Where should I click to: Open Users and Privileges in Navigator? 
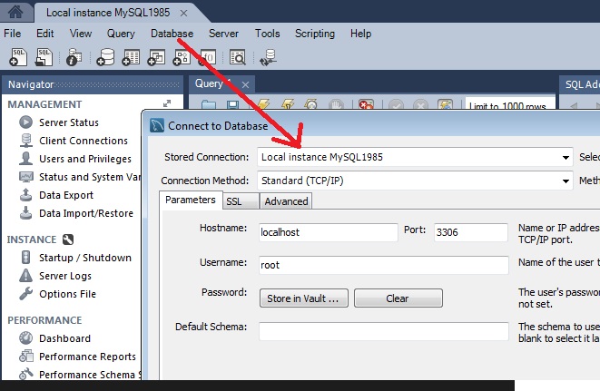(x=85, y=159)
